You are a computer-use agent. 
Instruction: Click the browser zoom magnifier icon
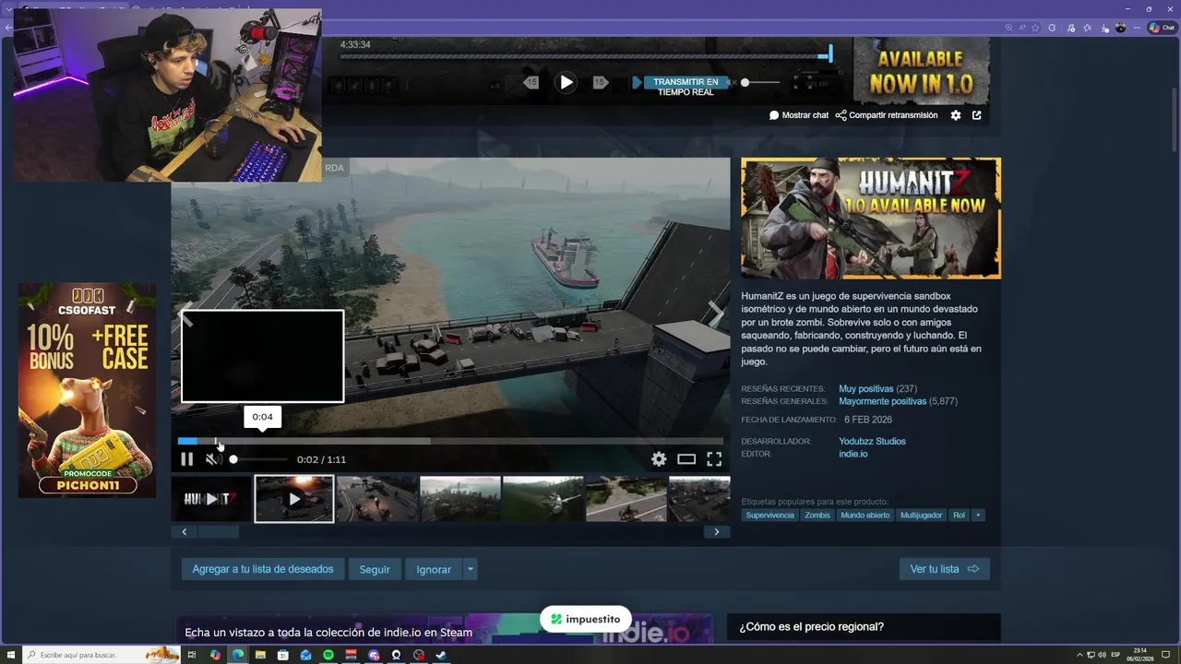coord(1009,29)
